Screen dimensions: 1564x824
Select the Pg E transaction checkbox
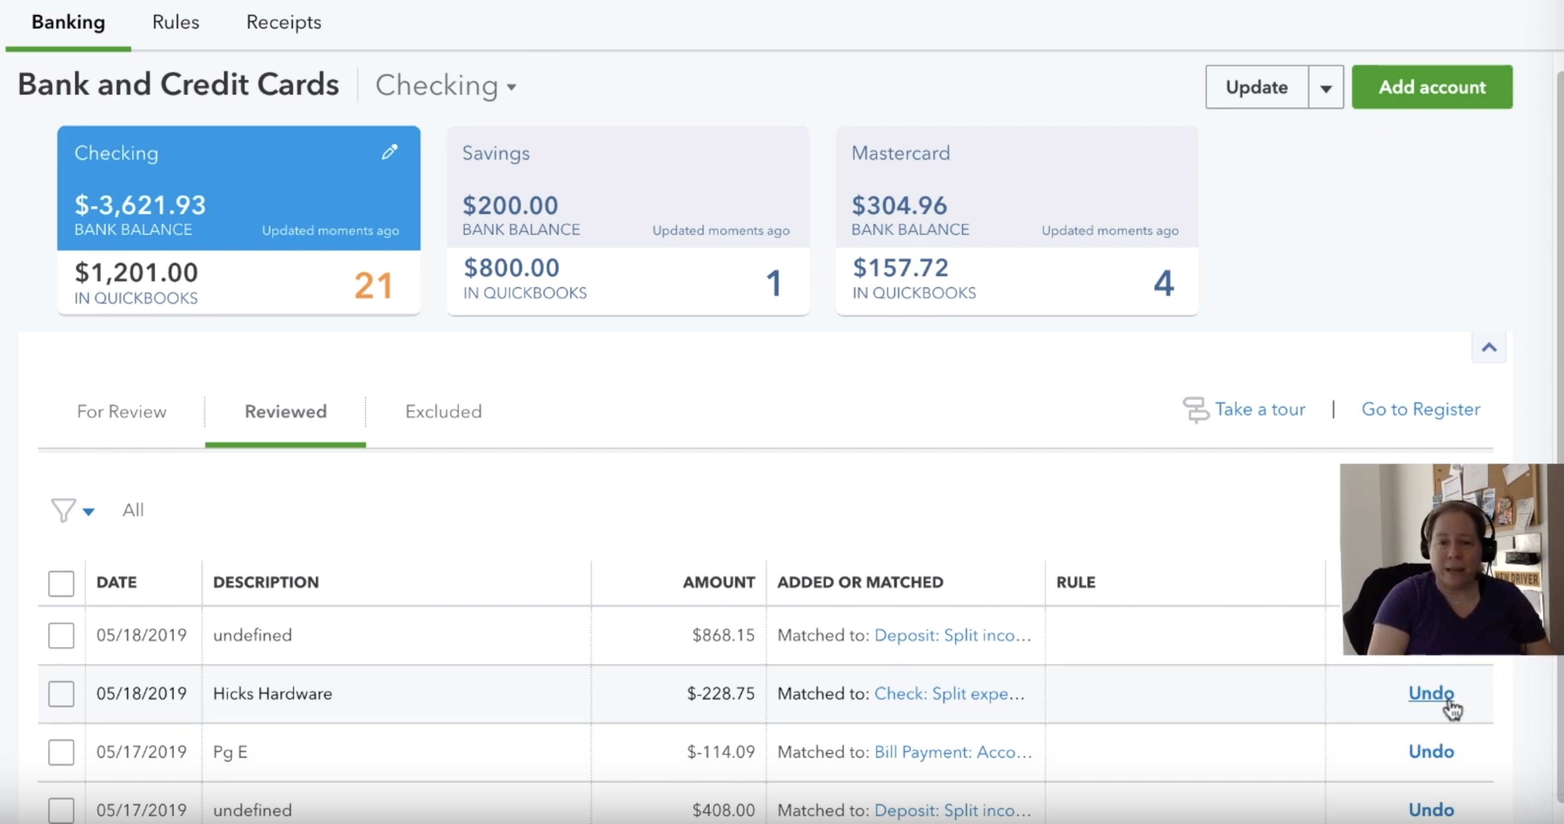(x=61, y=752)
